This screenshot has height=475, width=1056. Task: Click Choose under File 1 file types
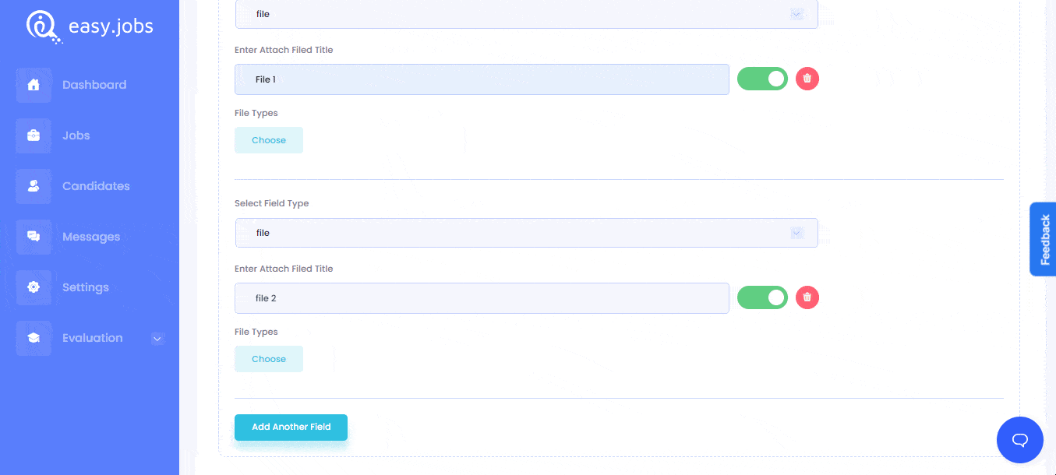(269, 140)
